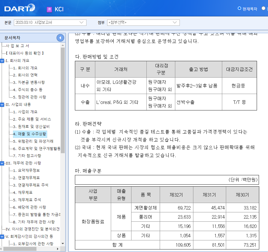Open 4. 재무제표 subsection
The image size is (268, 252).
coord(23,193)
